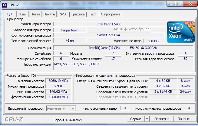This screenshot has width=198, height=126.
Task: Select the SPD tab
Action: pyautogui.click(x=63, y=14)
